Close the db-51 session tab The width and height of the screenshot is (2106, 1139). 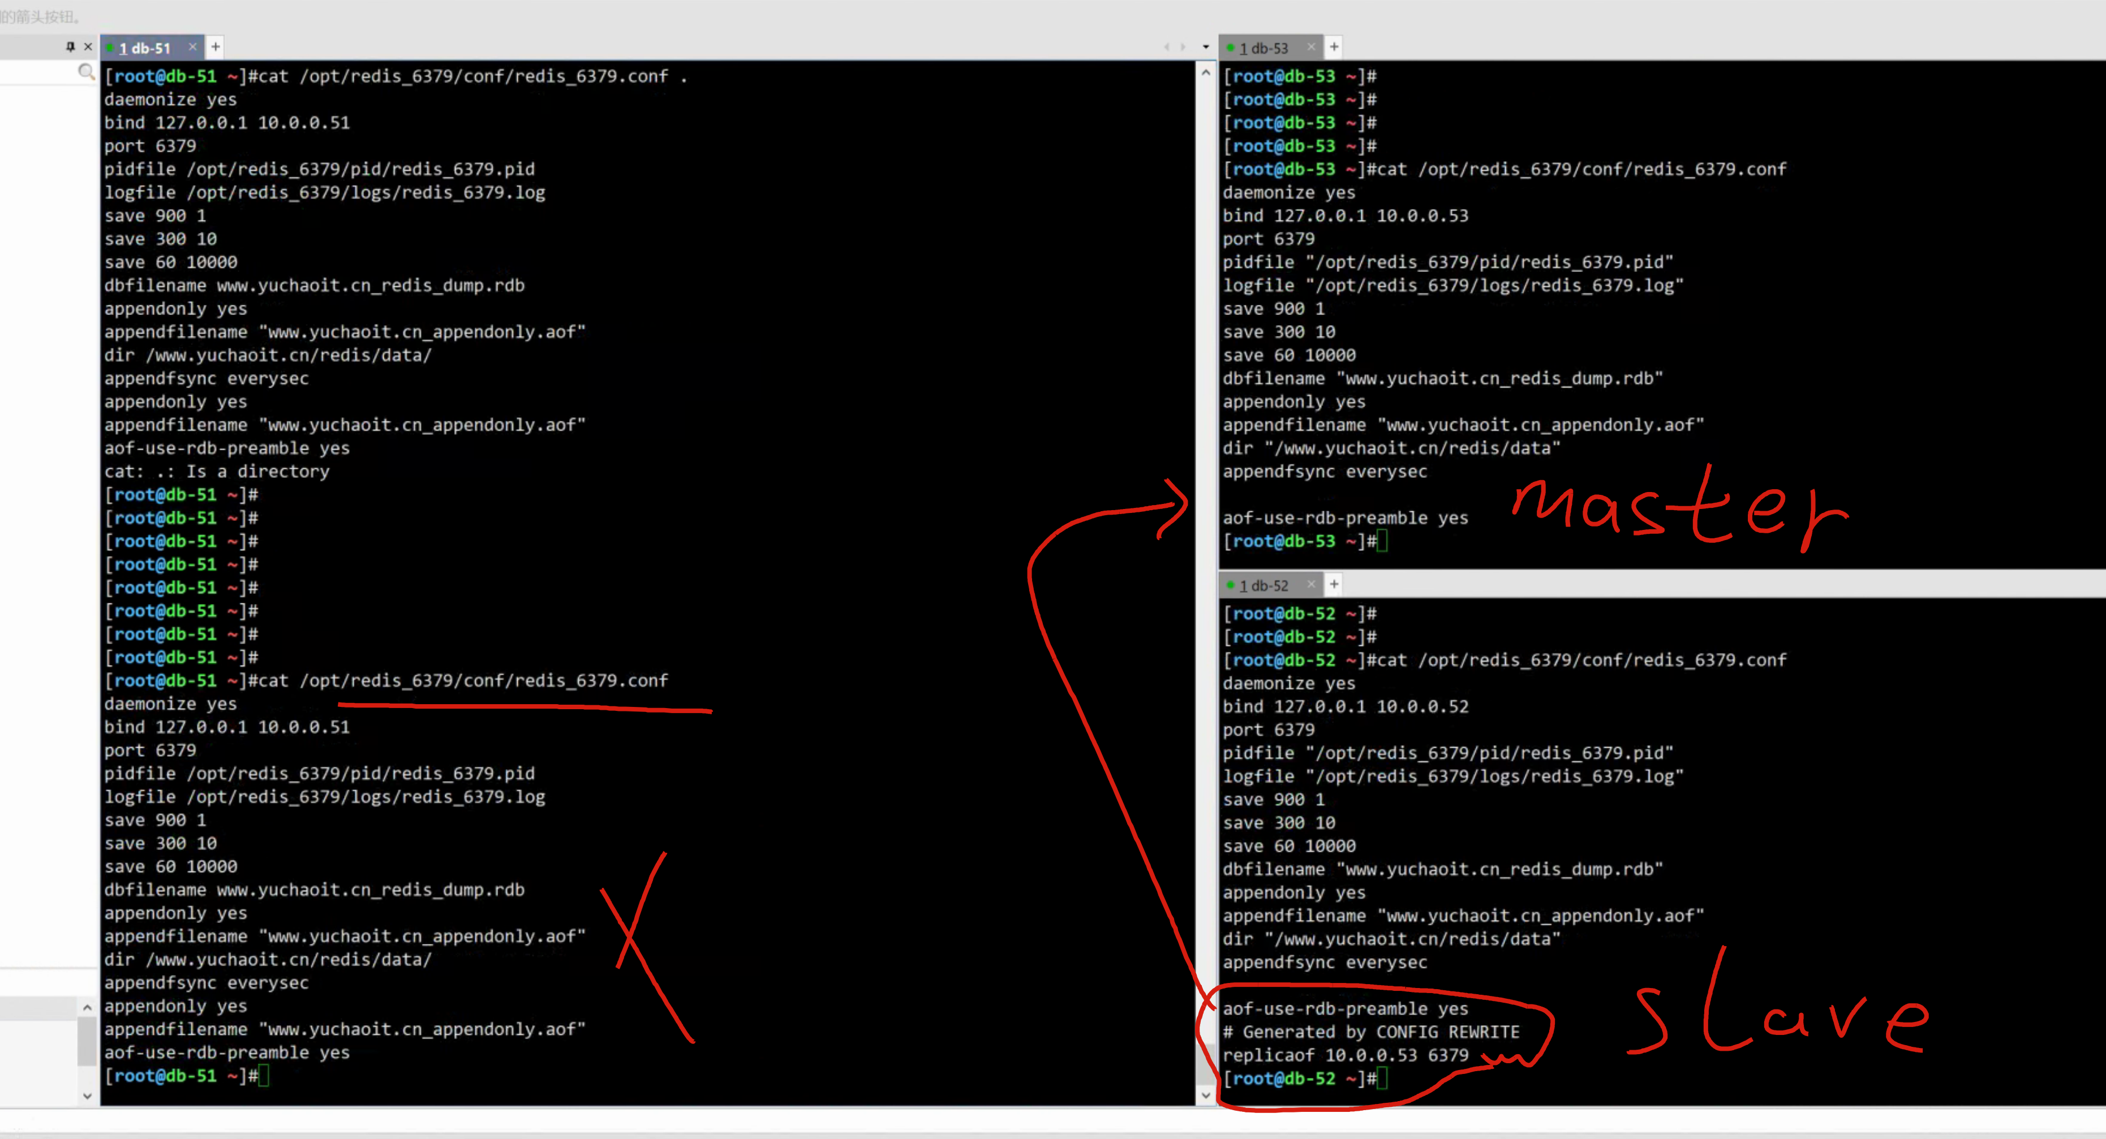coord(193,48)
